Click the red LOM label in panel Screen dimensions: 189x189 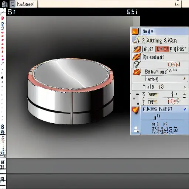point(173,65)
